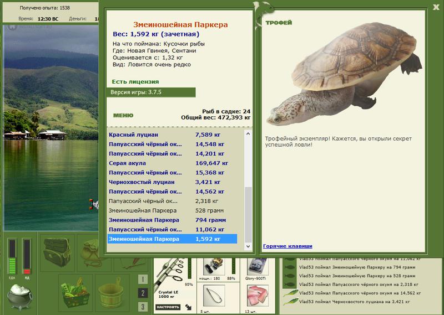Open the backpack inventory icon
Screen dimensions: 444x315
click(x=57, y=252)
